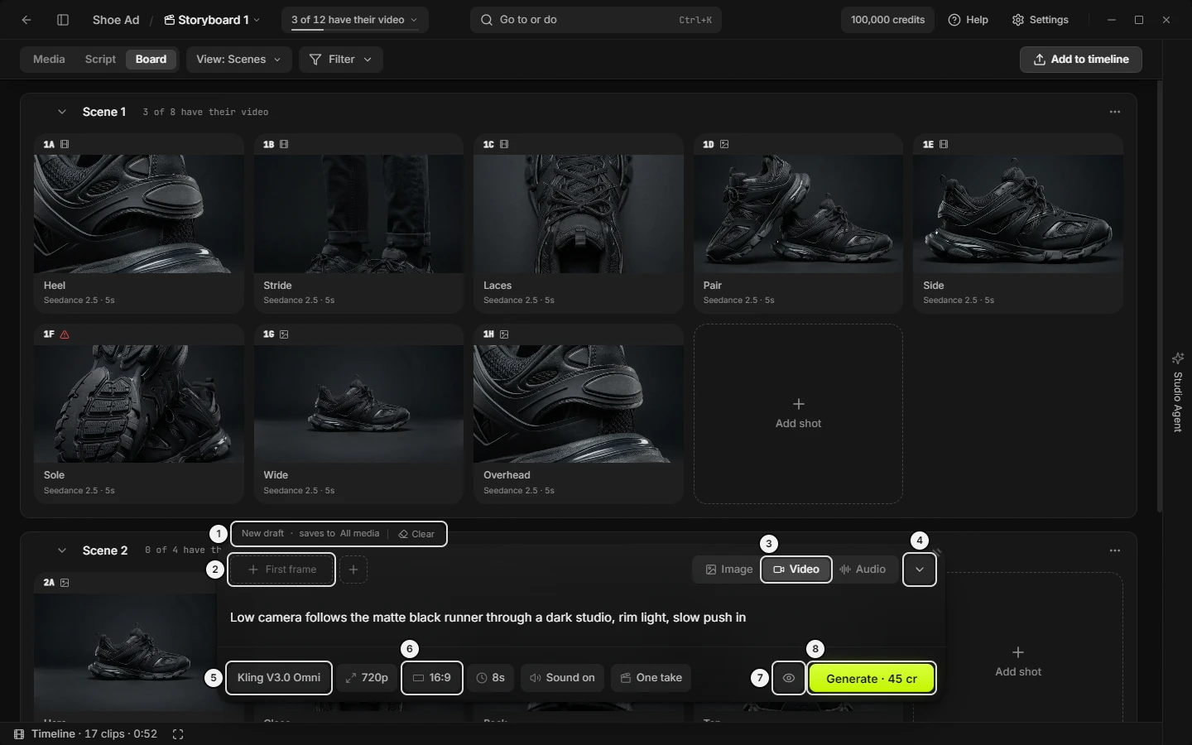
Task: Switch to the Media tab
Action: [49, 60]
